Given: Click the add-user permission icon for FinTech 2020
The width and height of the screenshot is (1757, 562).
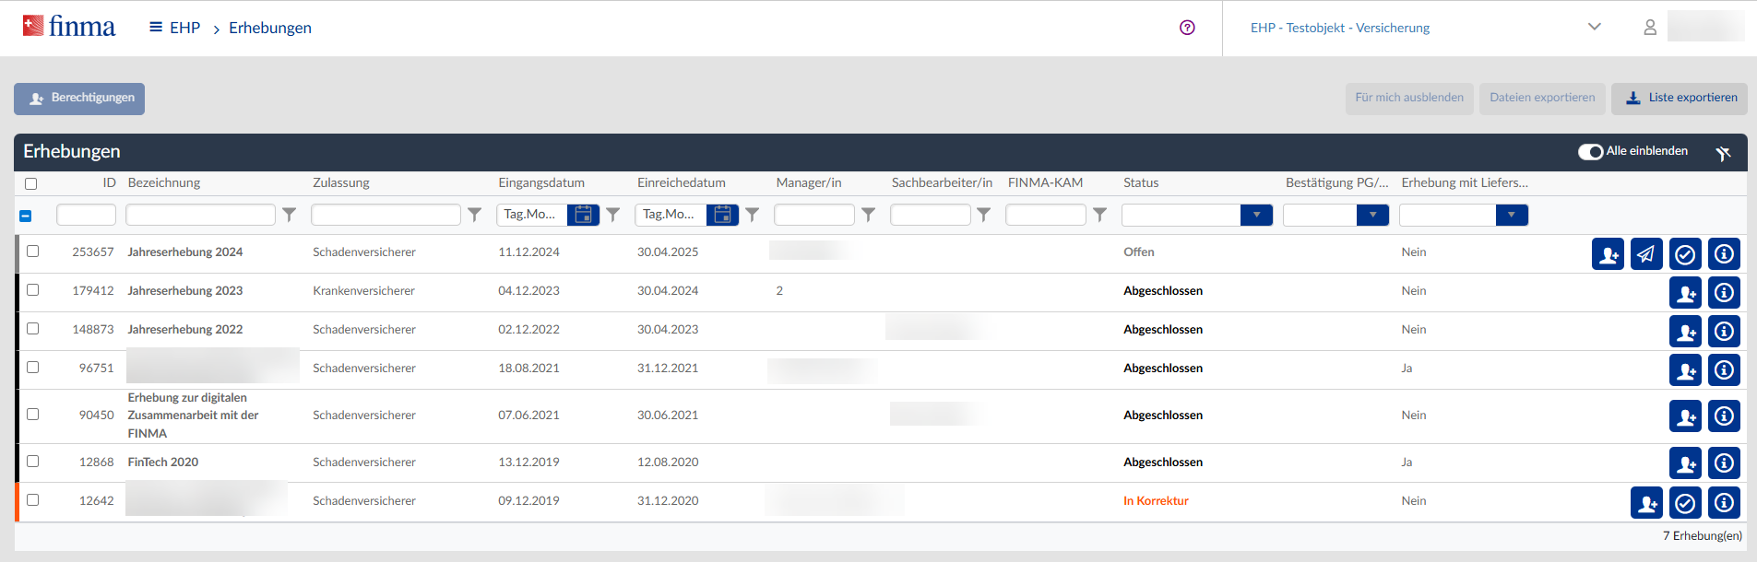Looking at the screenshot, I should 1685,463.
